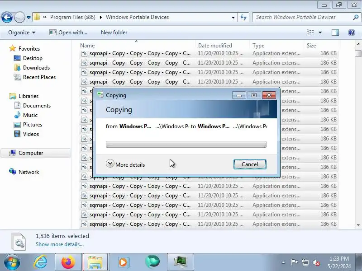Open the Music library
362x271 pixels.
[x=30, y=115]
